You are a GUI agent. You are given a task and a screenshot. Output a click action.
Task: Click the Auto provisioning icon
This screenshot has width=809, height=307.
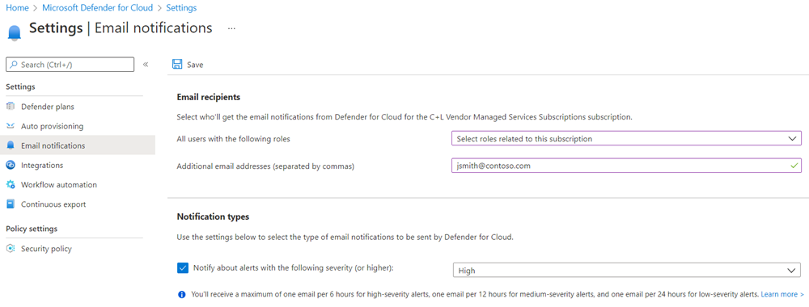pos(11,126)
